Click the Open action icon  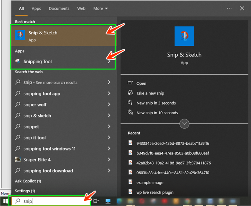point(130,83)
